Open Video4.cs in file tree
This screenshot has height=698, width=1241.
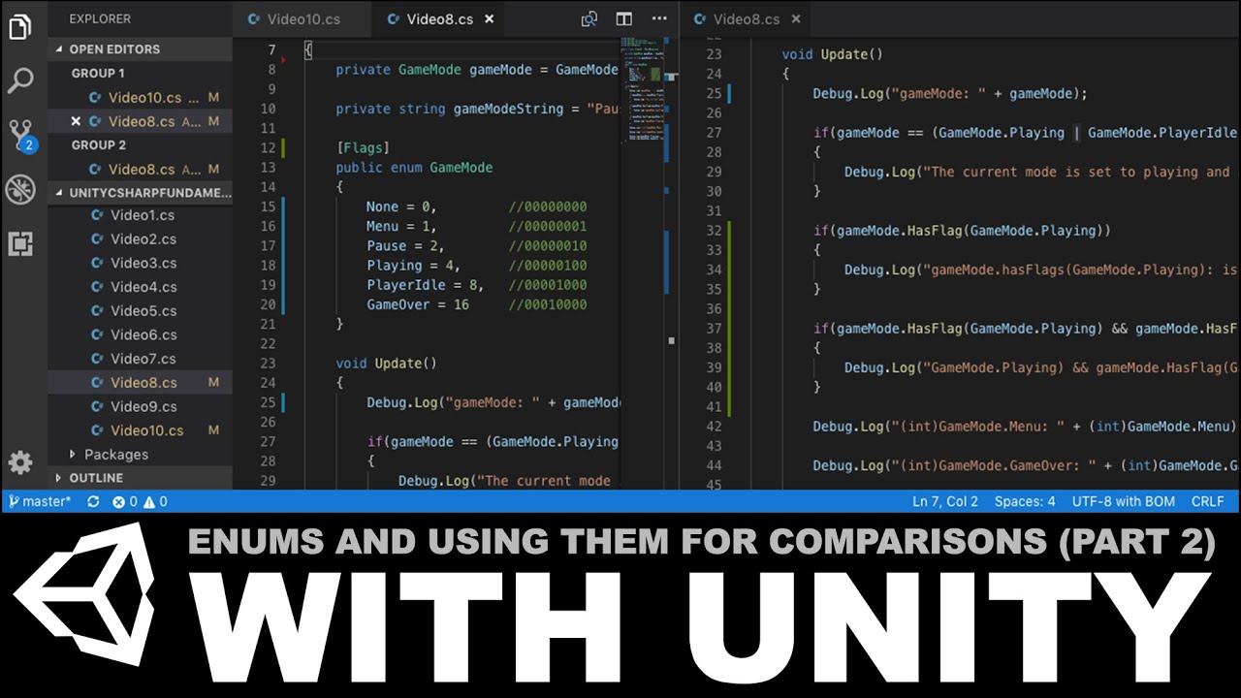143,287
